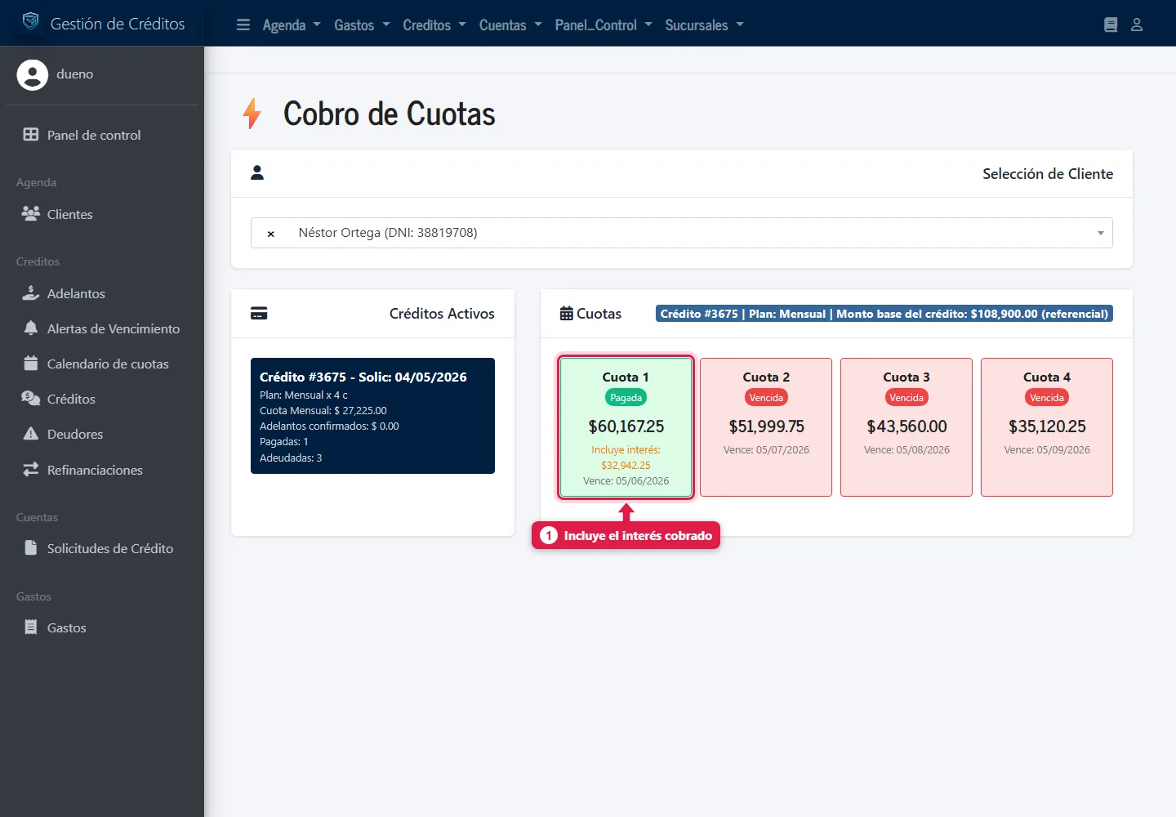Viewport: 1176px width, 817px height.
Task: Clear the selected client with the x
Action: (270, 234)
